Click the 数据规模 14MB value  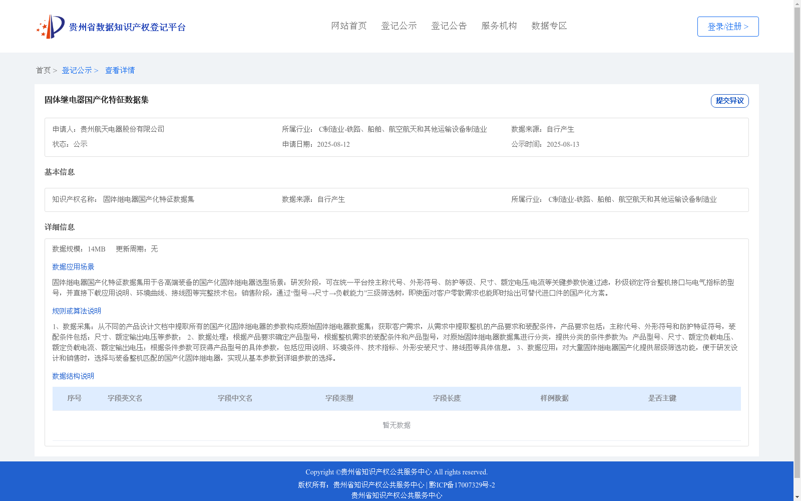point(97,249)
